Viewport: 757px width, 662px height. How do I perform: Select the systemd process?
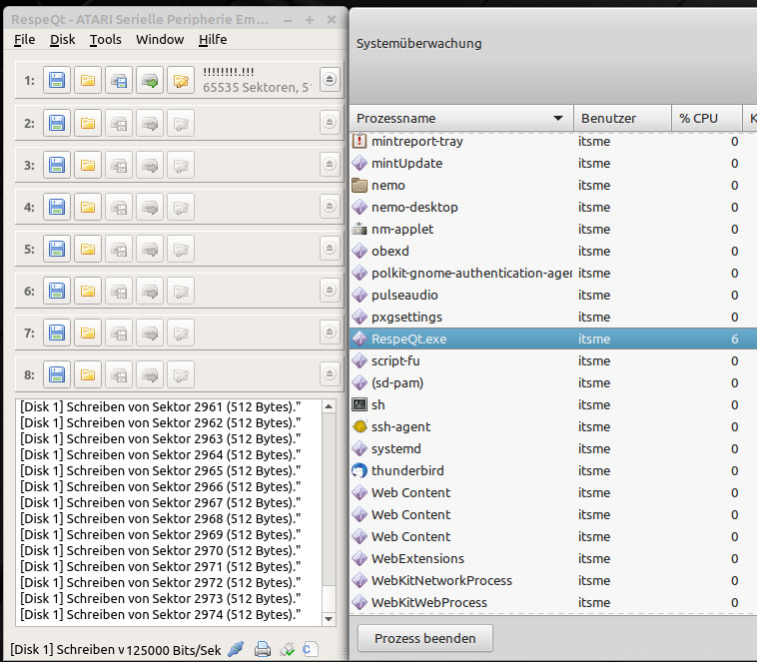553,449
